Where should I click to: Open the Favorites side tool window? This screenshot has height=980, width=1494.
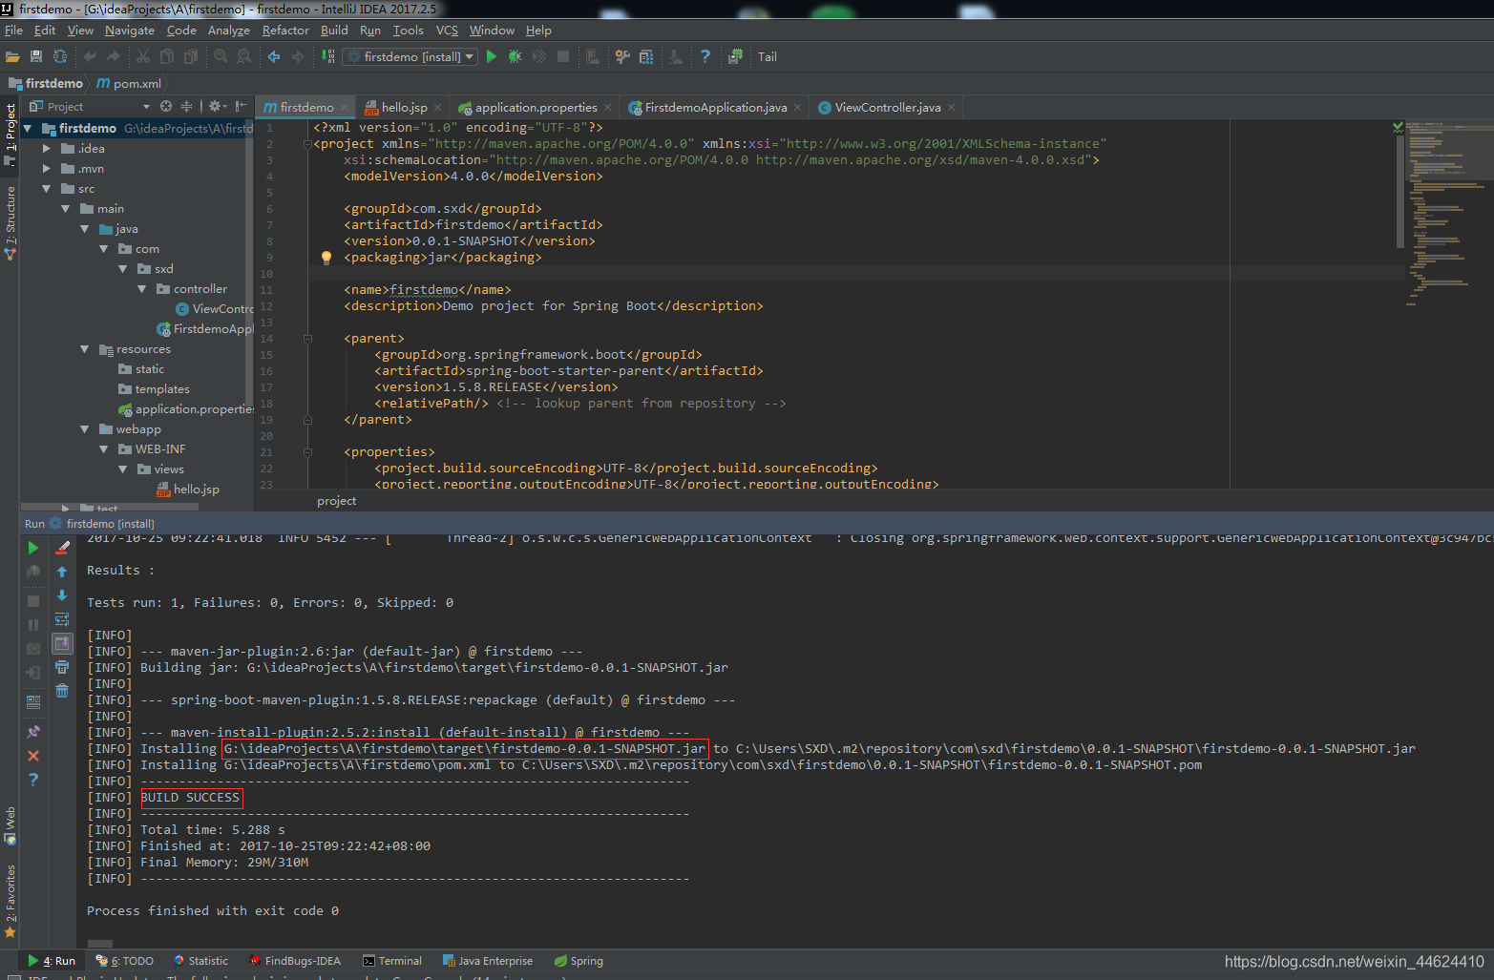pos(11,901)
